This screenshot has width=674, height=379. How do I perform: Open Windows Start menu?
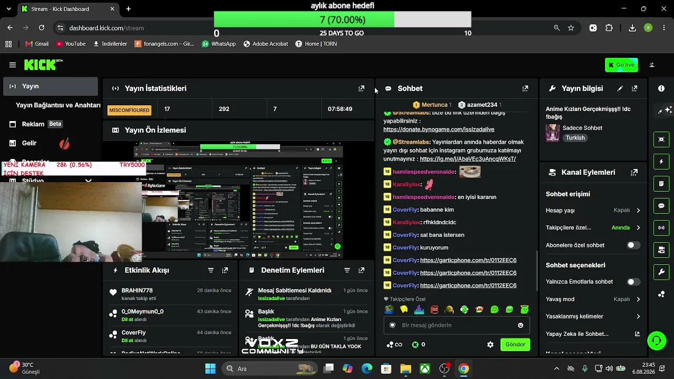[x=210, y=368]
